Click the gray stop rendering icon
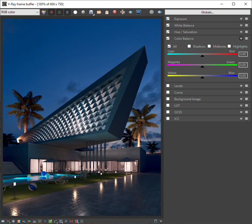The image size is (252, 224). tap(152, 12)
